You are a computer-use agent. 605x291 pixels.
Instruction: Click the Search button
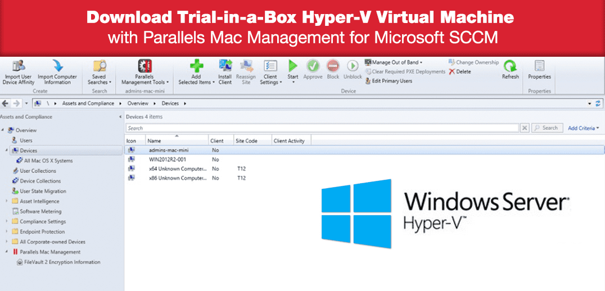point(547,128)
